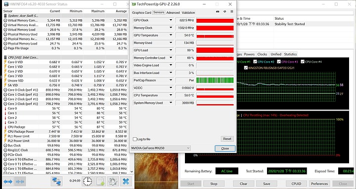Open the System Memory Used sensor dropdown
Screen dimensions: 356x189
coord(171,103)
